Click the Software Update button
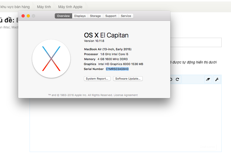The width and height of the screenshot is (231, 153). [128, 79]
